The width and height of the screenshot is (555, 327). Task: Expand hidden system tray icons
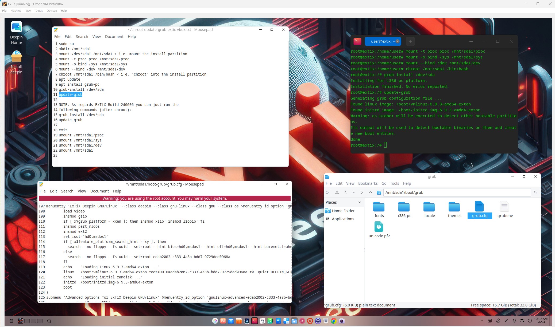tap(482, 321)
